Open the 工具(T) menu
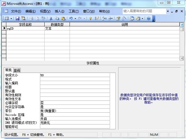This screenshot has height=139, width=186. (74, 11)
